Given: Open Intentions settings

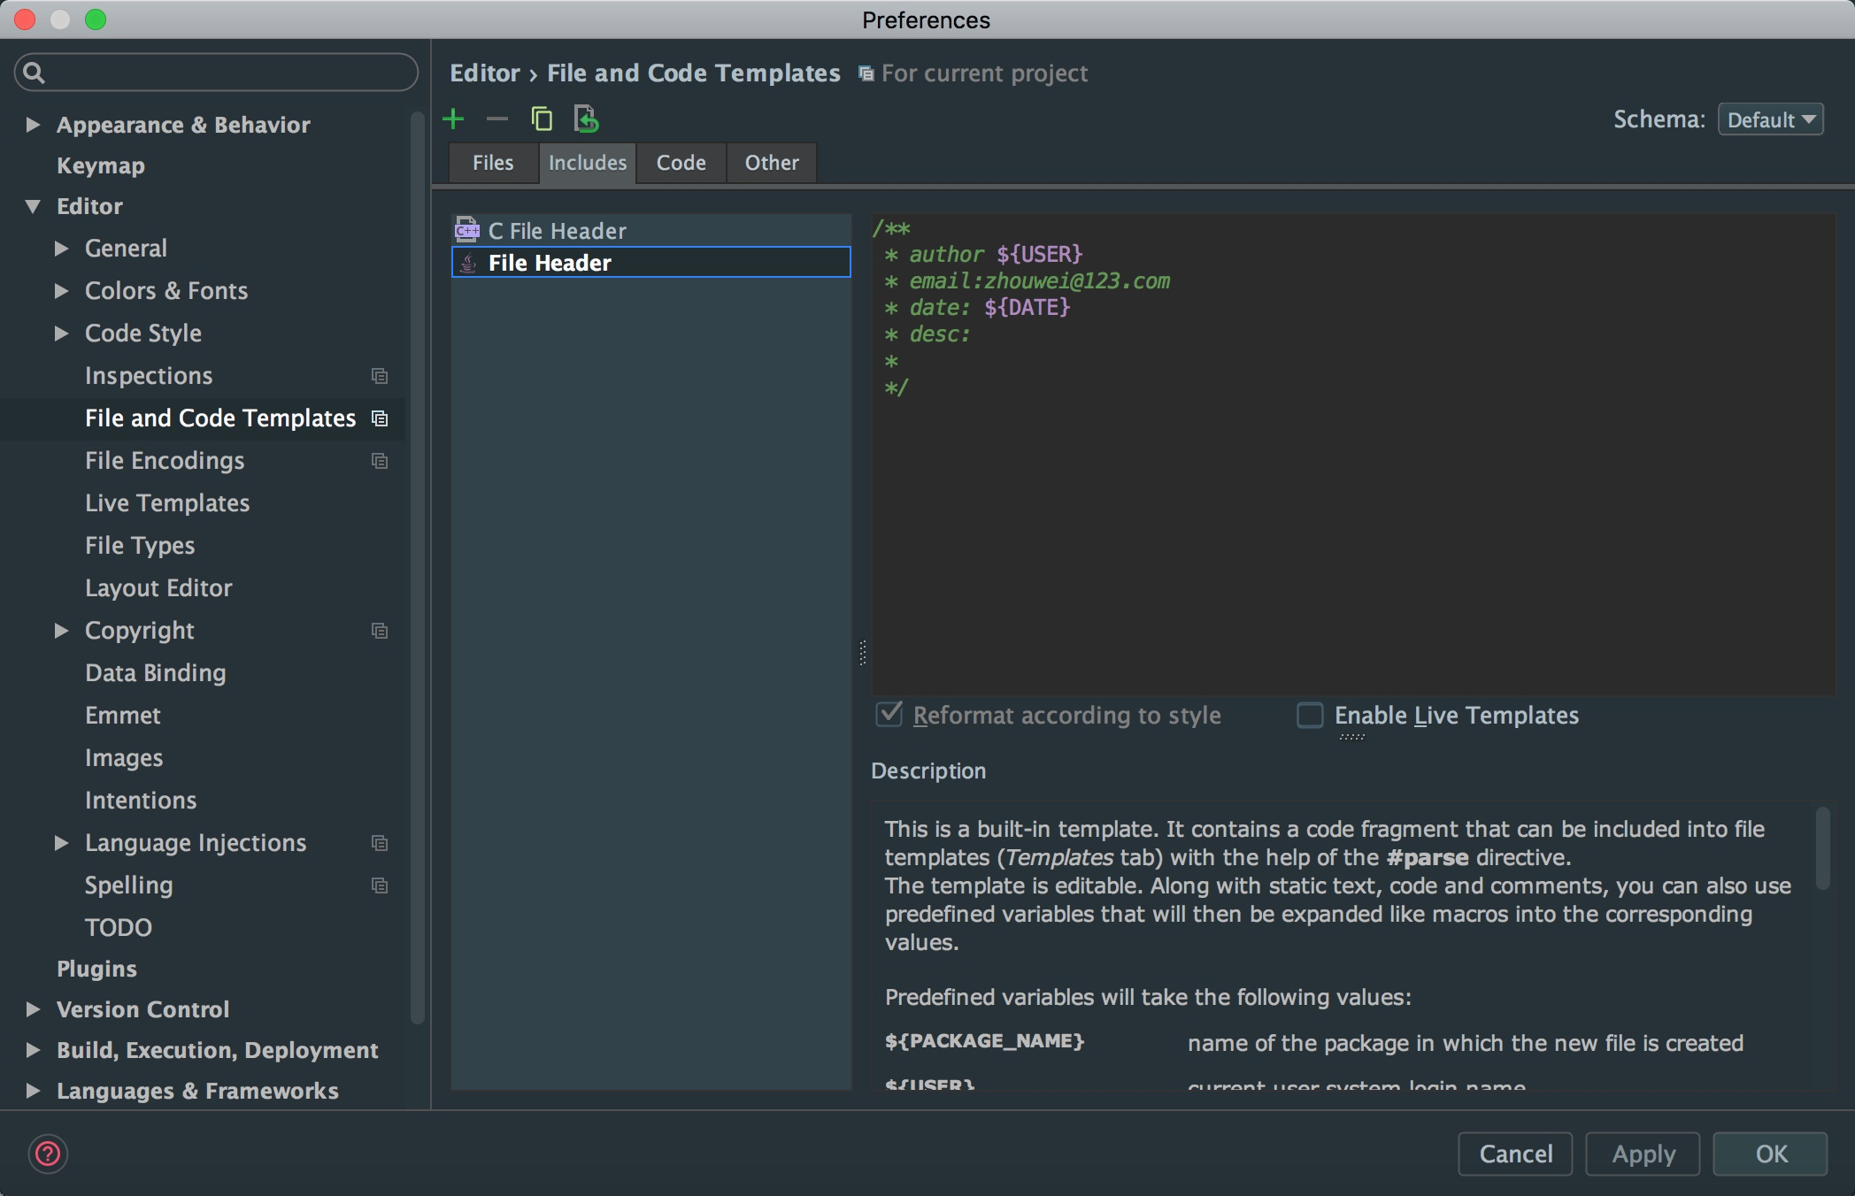Looking at the screenshot, I should click(141, 801).
